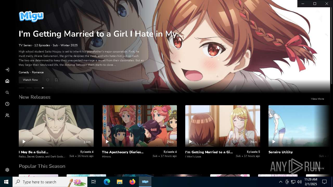Viewport: 333px width, 187px height.
Task: Open View More for New Releases
Action: pos(317,99)
